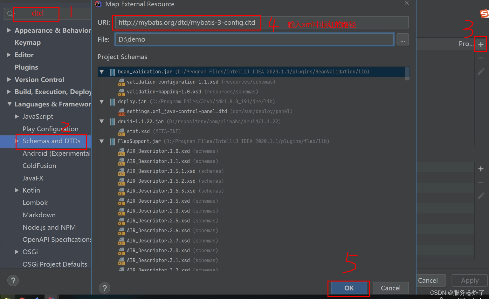Collapse the bean_validation.jar node
Image resolution: width=489 pixels, height=299 pixels.
[102, 72]
